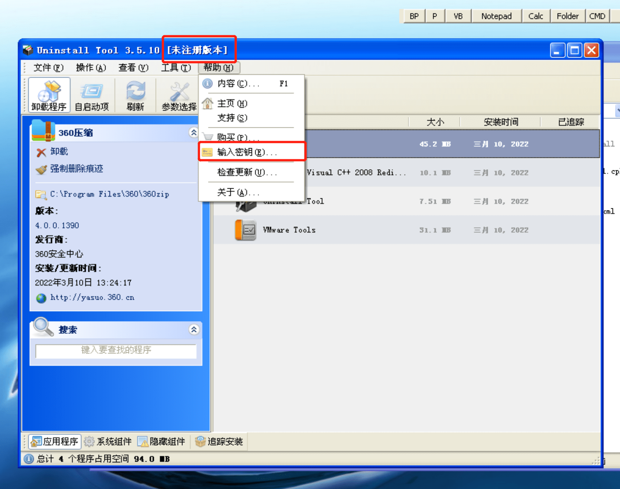Click the Uninstall Tool title bar icon

28,50
